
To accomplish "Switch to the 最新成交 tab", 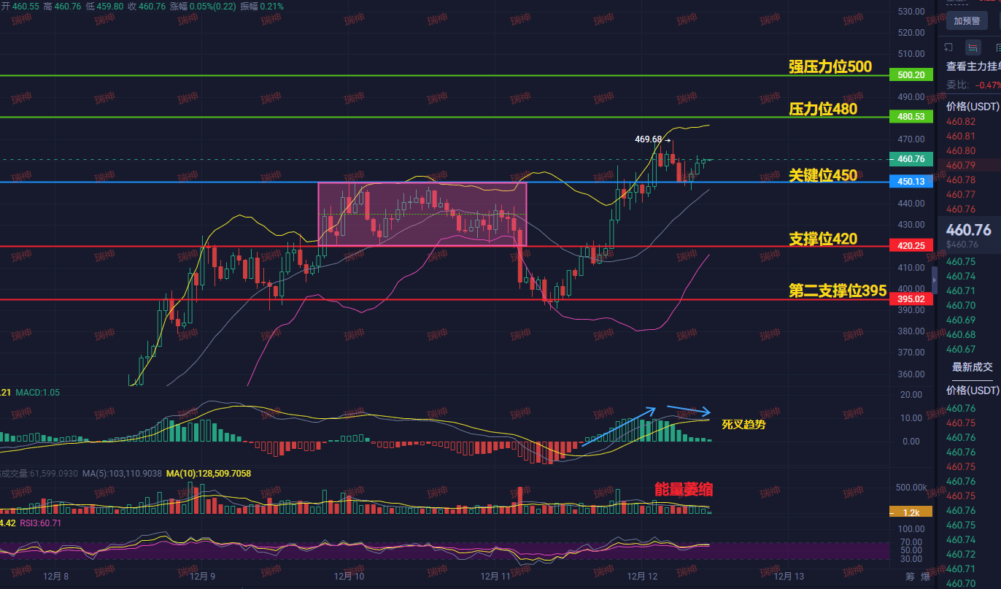I will point(973,366).
